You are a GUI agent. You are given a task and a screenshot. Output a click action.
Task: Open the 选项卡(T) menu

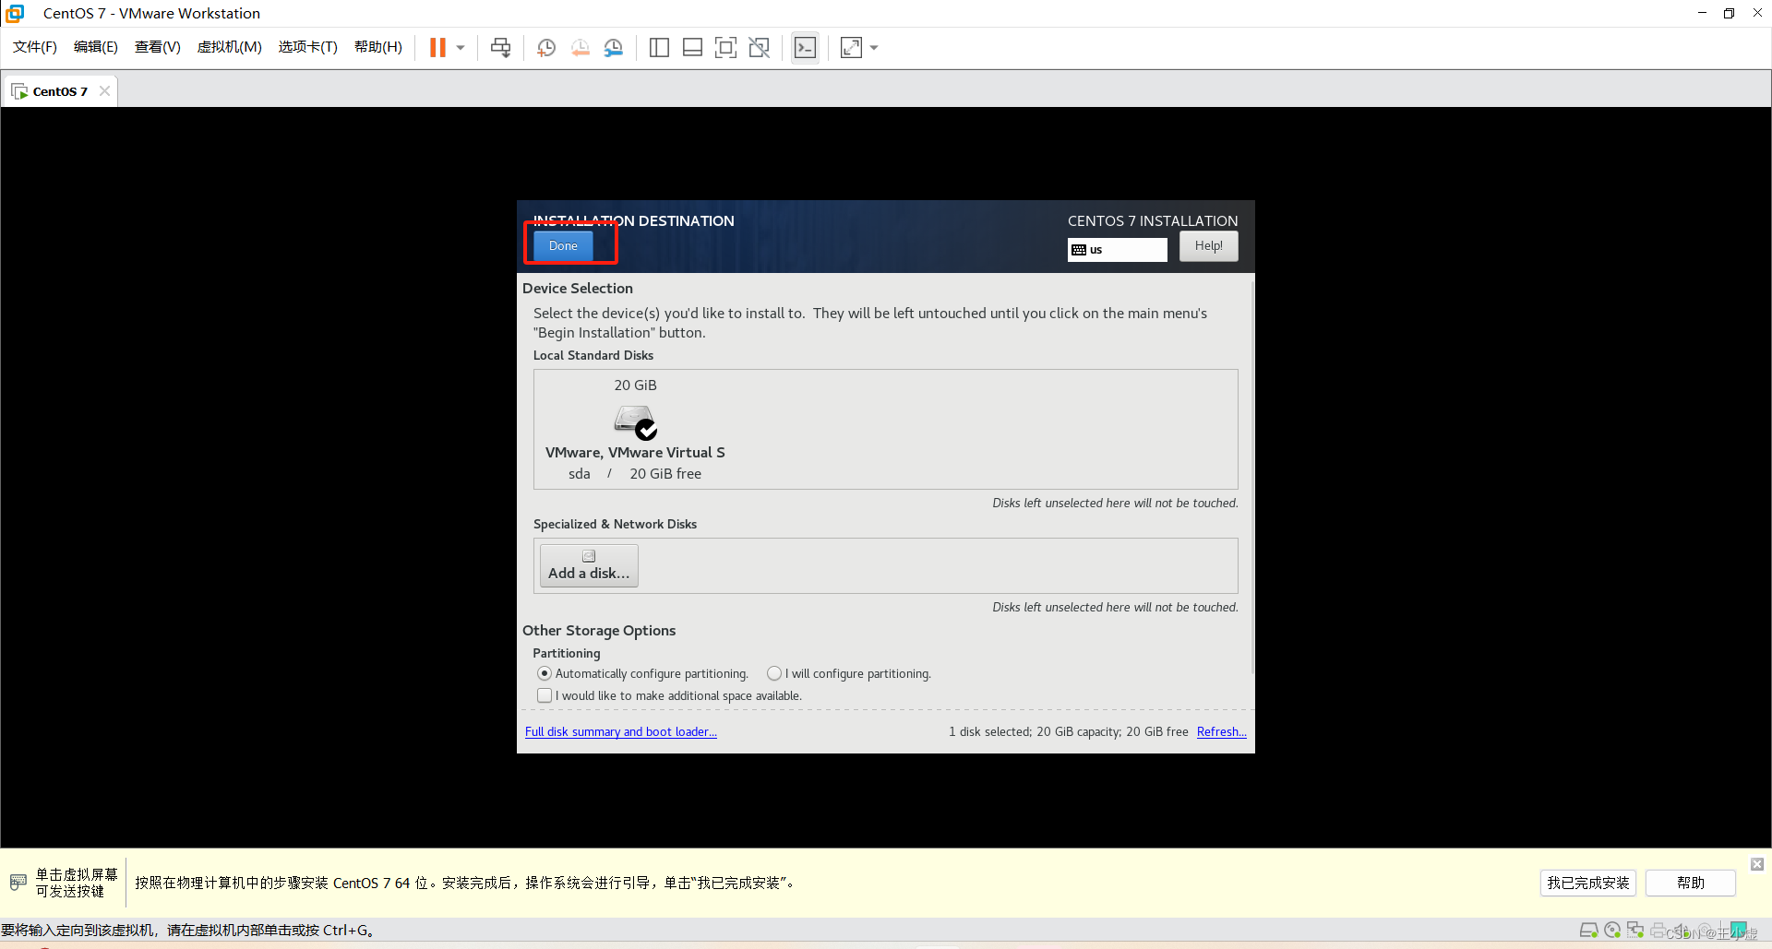pos(308,47)
